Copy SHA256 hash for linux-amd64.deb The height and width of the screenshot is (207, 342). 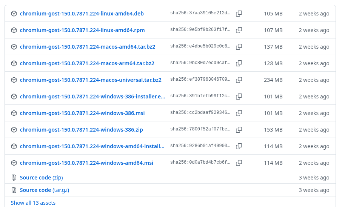239,14
